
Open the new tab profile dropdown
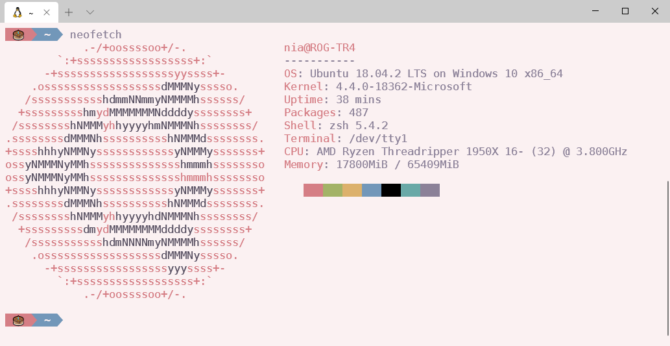click(90, 12)
